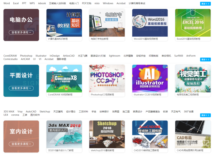This screenshot has height=155, width=213.
Task: Click 更多 button for 室内设计 section
Action: pyautogui.click(x=205, y=115)
